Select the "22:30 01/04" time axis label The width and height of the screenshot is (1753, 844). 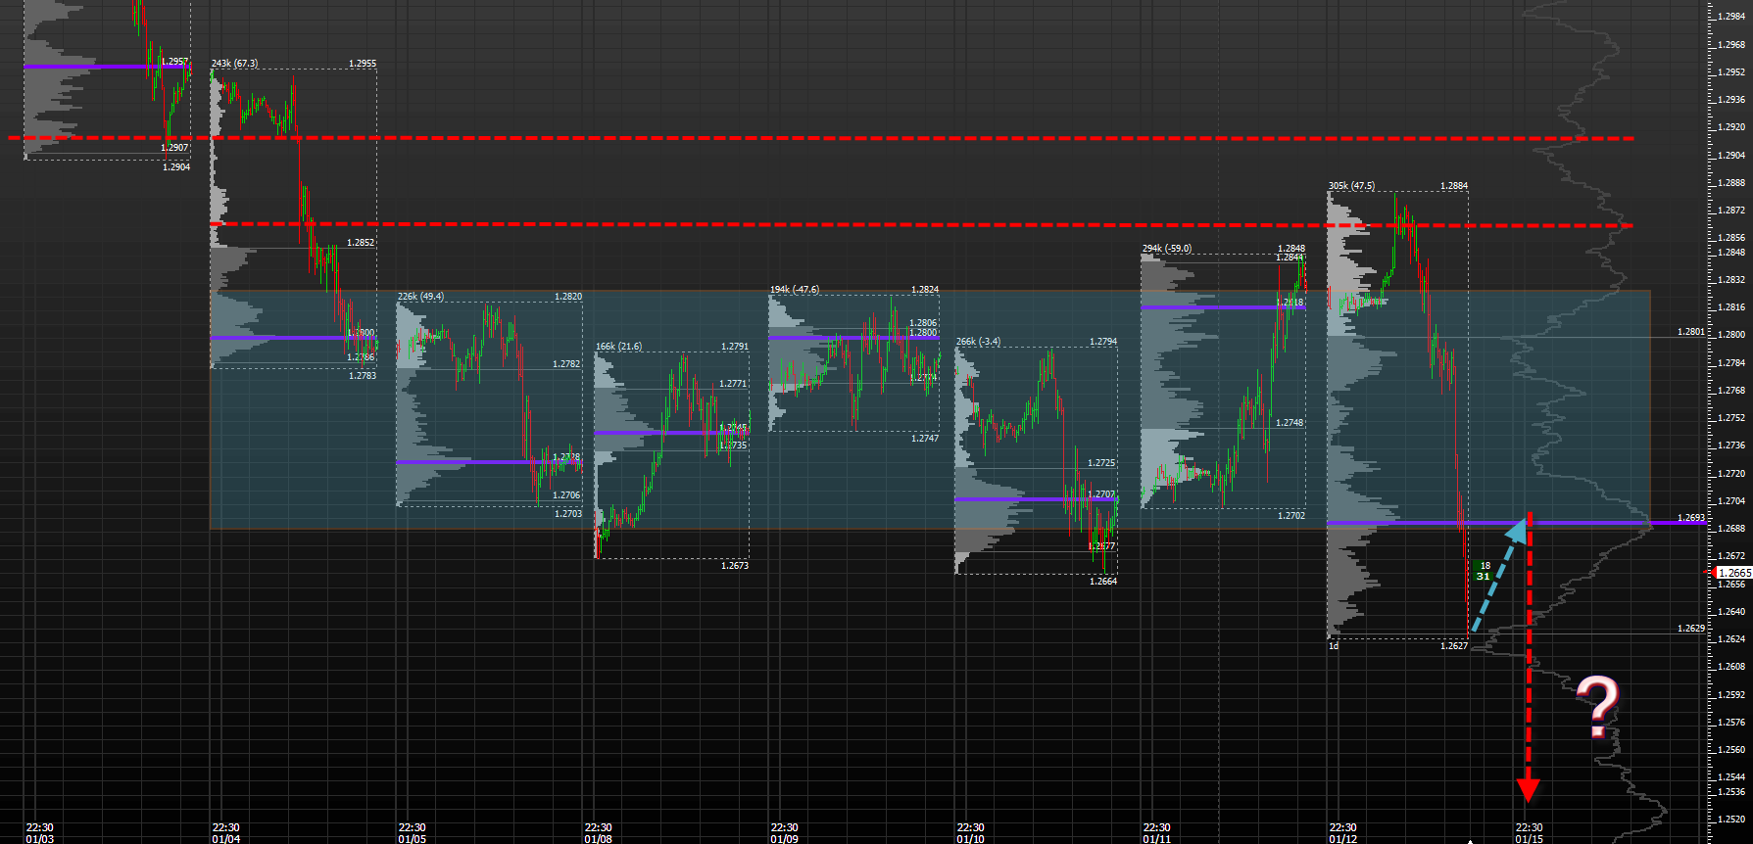(226, 833)
